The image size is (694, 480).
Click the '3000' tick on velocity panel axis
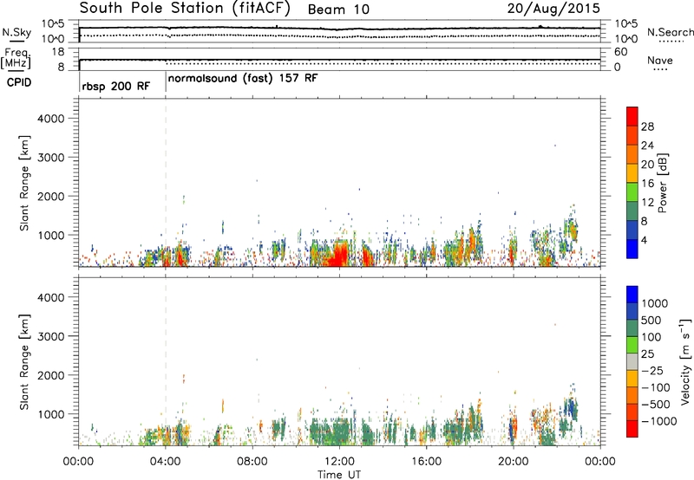[x=50, y=336]
